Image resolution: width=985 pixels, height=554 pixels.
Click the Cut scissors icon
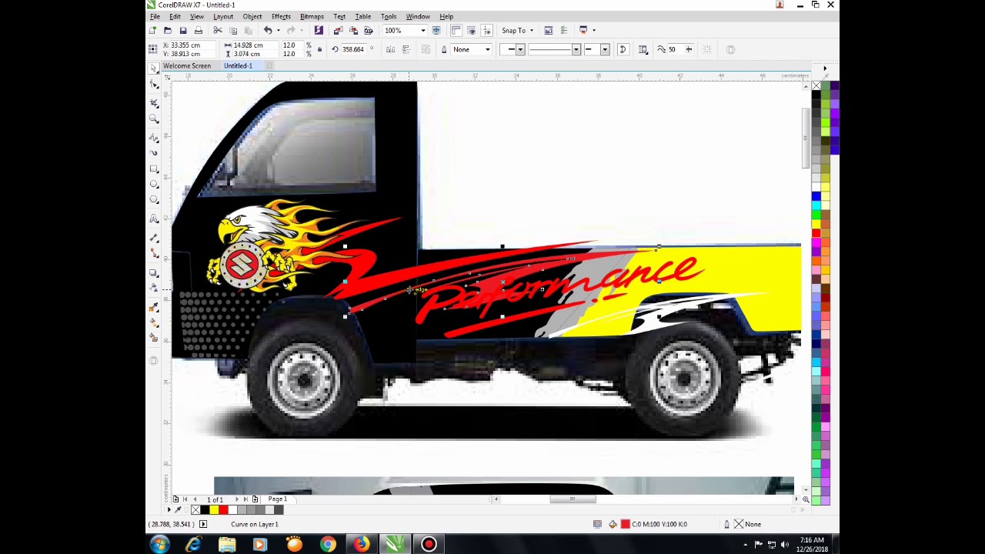[218, 30]
